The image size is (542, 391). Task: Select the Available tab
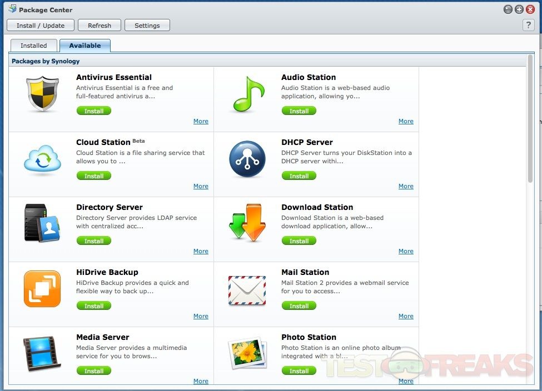pos(85,46)
